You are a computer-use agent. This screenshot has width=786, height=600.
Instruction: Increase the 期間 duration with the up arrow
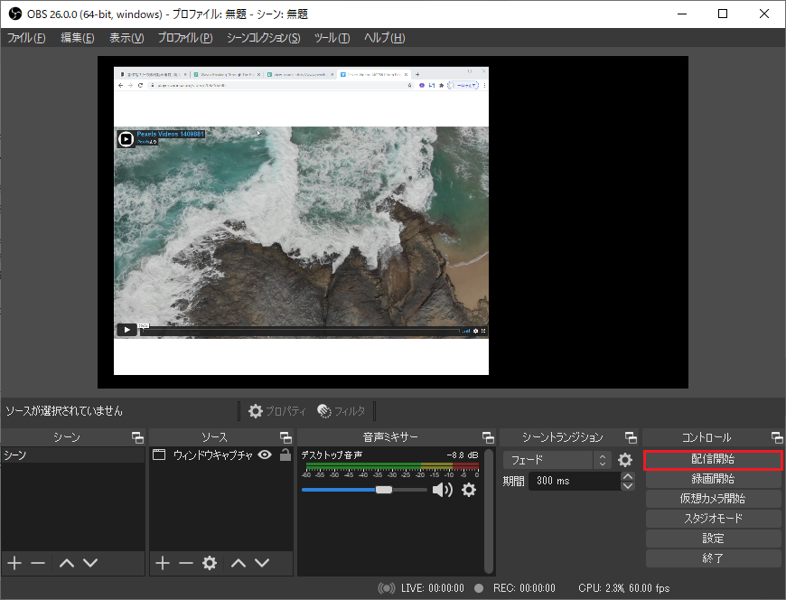click(x=628, y=476)
